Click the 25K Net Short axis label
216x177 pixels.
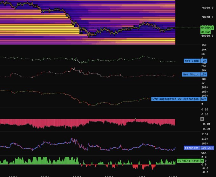(x=204, y=66)
